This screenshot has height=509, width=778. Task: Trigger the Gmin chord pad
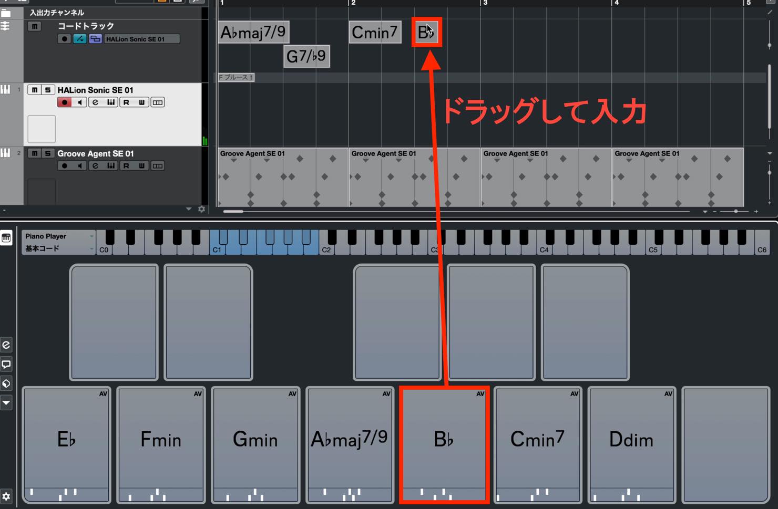(x=255, y=445)
